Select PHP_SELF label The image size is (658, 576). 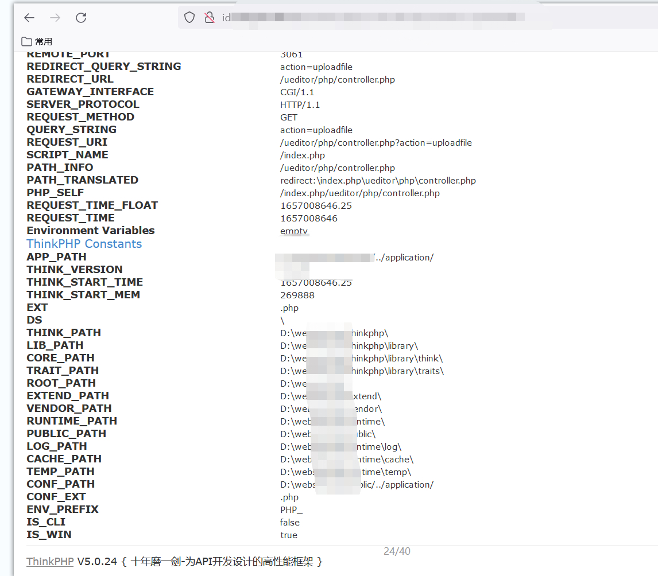coord(55,192)
